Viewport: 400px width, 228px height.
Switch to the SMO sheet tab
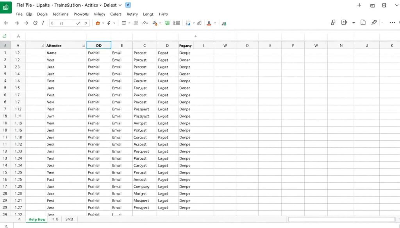click(x=69, y=219)
